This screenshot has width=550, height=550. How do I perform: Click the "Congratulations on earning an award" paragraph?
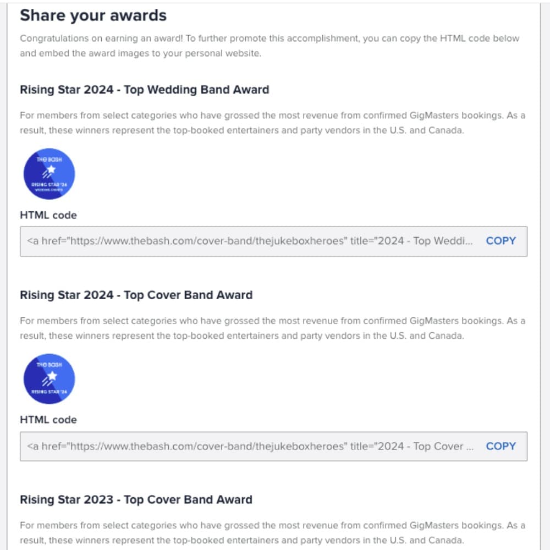click(x=269, y=46)
